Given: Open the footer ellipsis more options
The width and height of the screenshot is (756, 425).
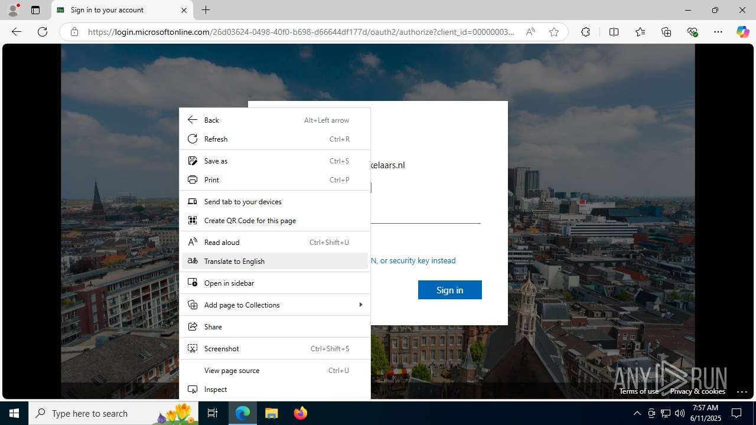Looking at the screenshot, I should coord(742,391).
